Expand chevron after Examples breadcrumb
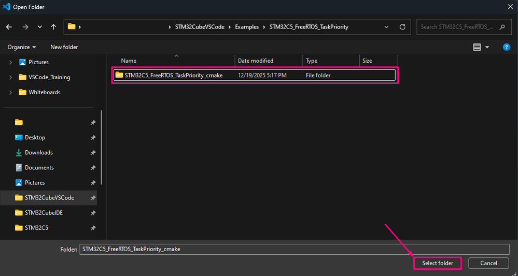 pyautogui.click(x=264, y=27)
